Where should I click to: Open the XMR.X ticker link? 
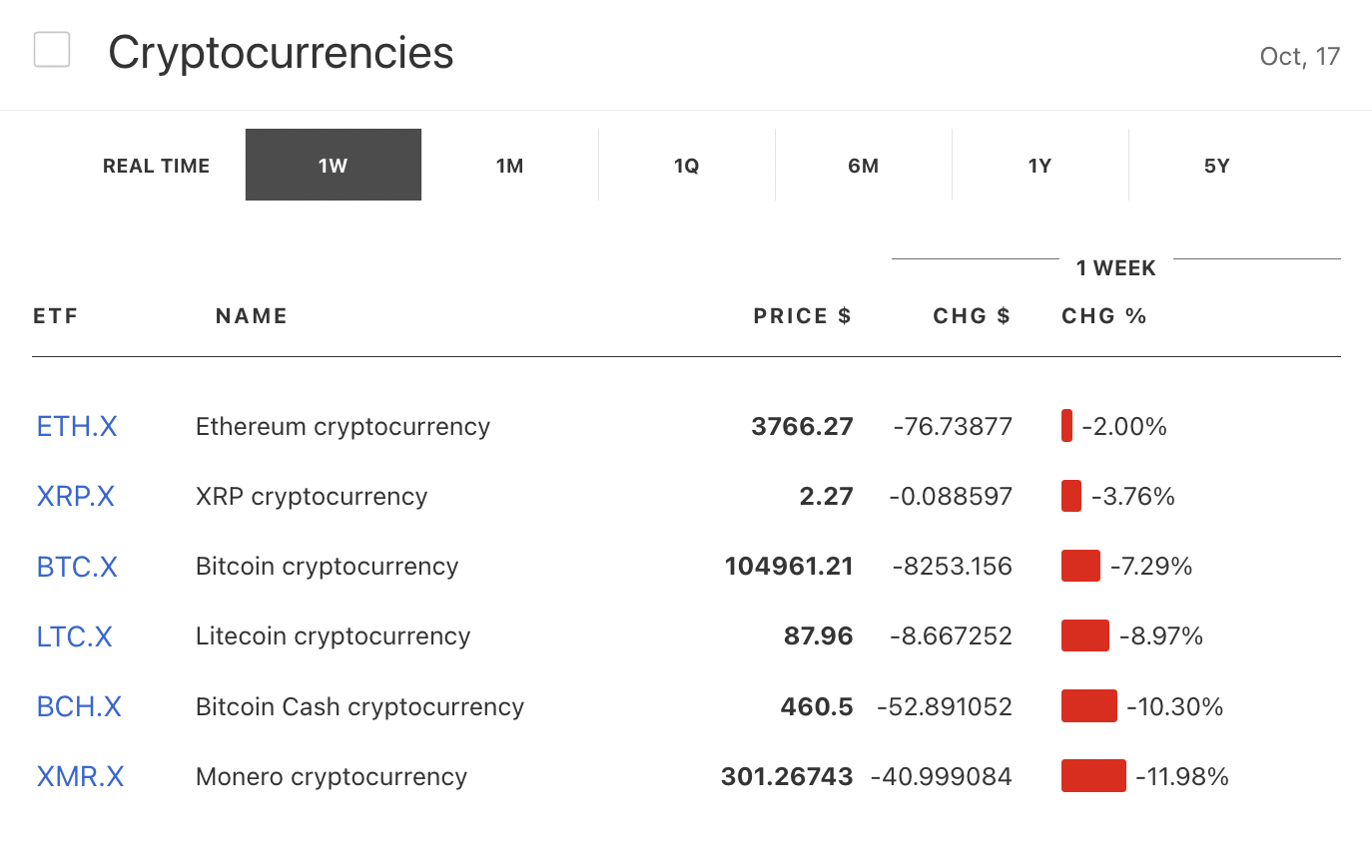click(x=81, y=777)
